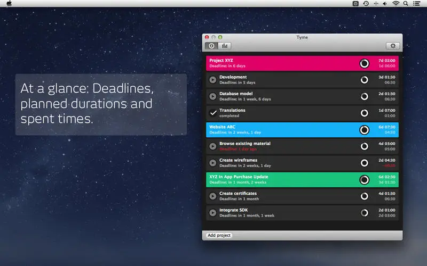The width and height of the screenshot is (427, 266).
Task: Click the Integrate SDK progress ring
Action: click(x=364, y=213)
